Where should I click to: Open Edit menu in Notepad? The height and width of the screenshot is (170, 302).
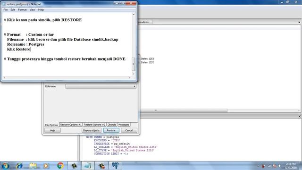(x=13, y=9)
